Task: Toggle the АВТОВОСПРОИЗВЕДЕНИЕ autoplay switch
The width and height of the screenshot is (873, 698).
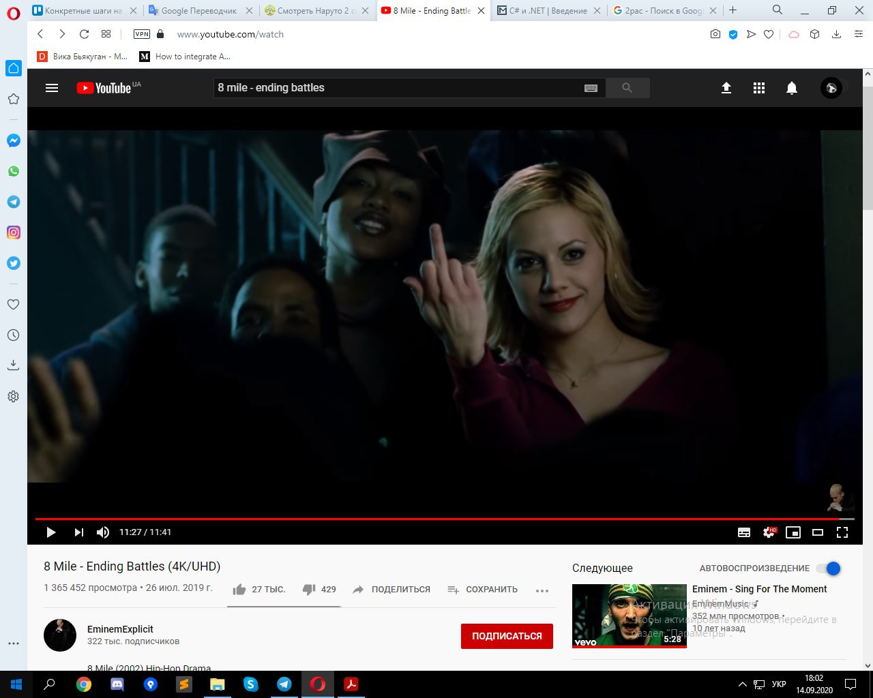Action: click(829, 568)
